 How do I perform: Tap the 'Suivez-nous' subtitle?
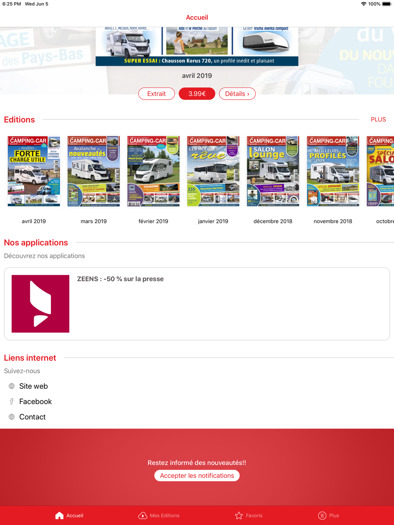point(22,371)
